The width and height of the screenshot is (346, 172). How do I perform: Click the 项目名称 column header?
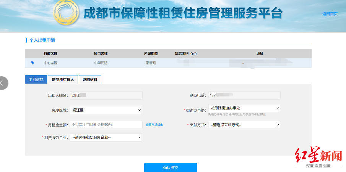pos(101,53)
